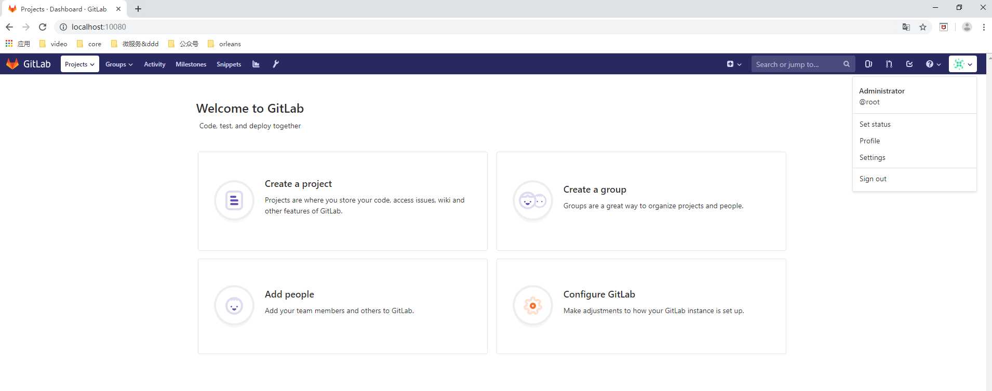992x391 pixels.
Task: Click Administrator name in user menu
Action: pyautogui.click(x=882, y=91)
